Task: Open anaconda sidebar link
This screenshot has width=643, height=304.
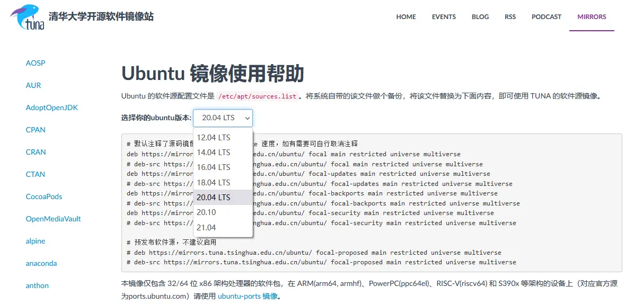Action: click(x=41, y=263)
